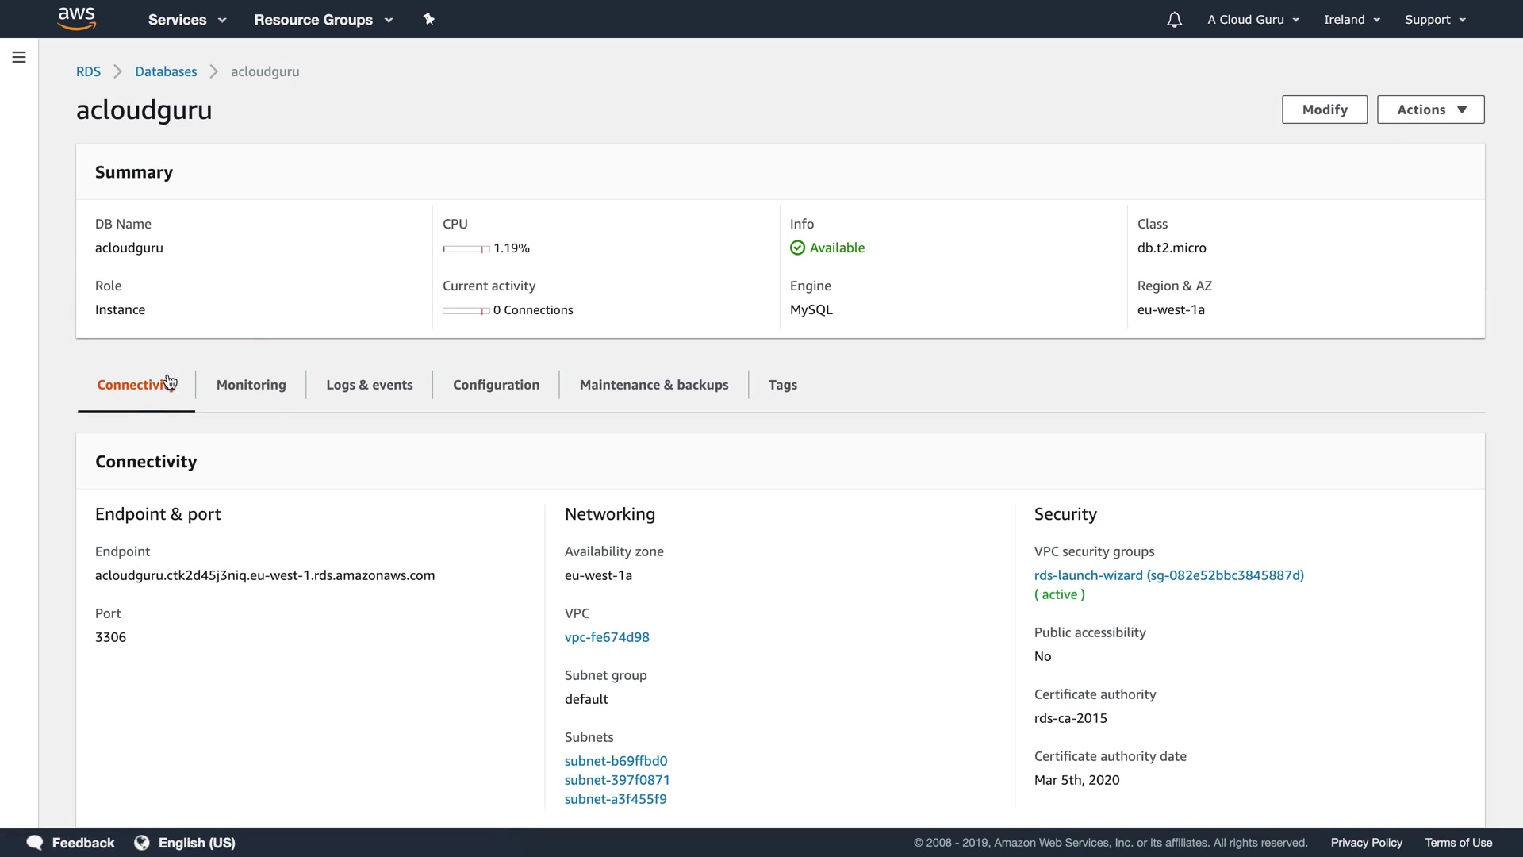Open the Ireland region selector
This screenshot has width=1523, height=857.
[x=1352, y=20]
